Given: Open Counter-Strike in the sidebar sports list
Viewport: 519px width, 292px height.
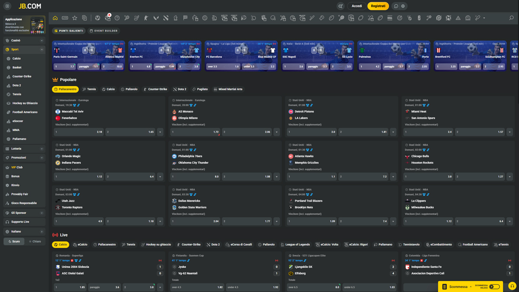Looking at the screenshot, I should point(22,77).
